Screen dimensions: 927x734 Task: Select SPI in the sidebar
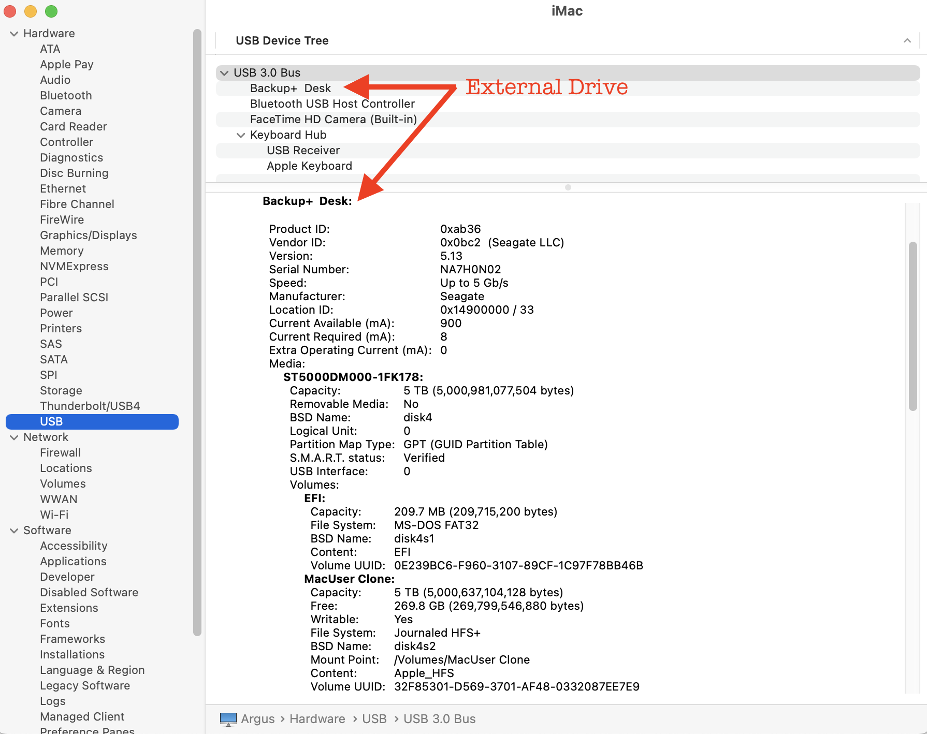[49, 375]
